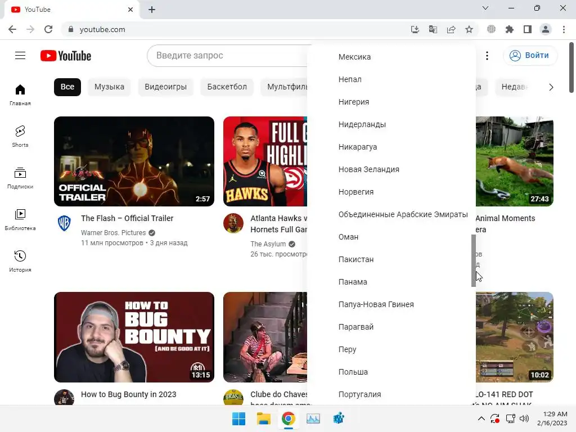
Task: Open the YouTube hamburger guide menu
Action: coord(20,56)
